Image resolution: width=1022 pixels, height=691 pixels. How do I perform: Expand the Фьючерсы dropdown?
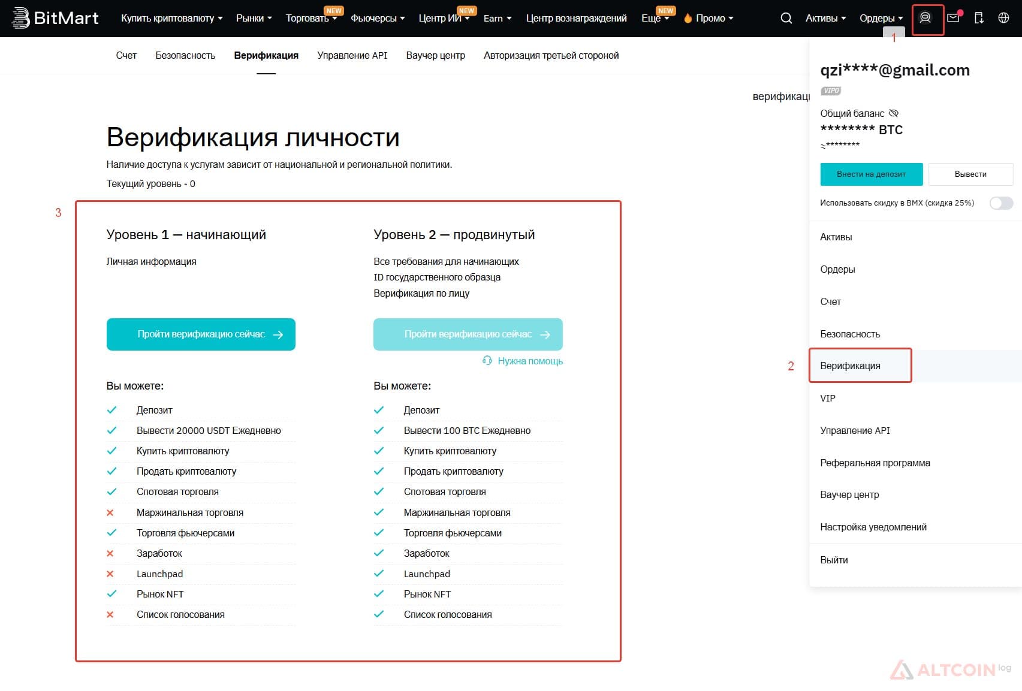point(378,19)
